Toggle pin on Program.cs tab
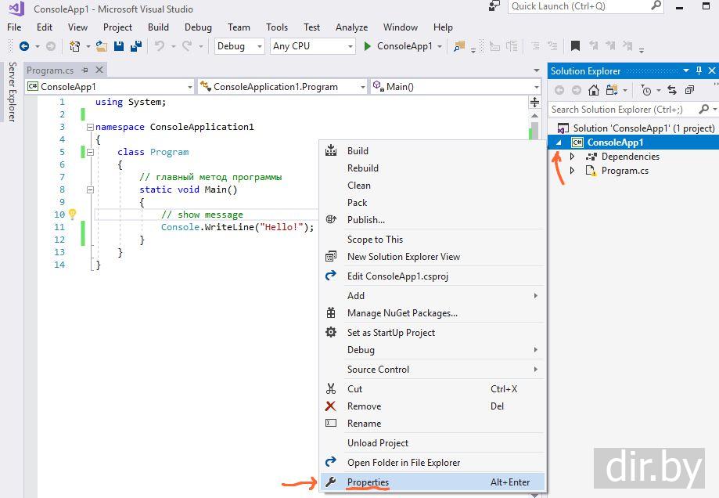The width and height of the screenshot is (719, 498). point(84,70)
